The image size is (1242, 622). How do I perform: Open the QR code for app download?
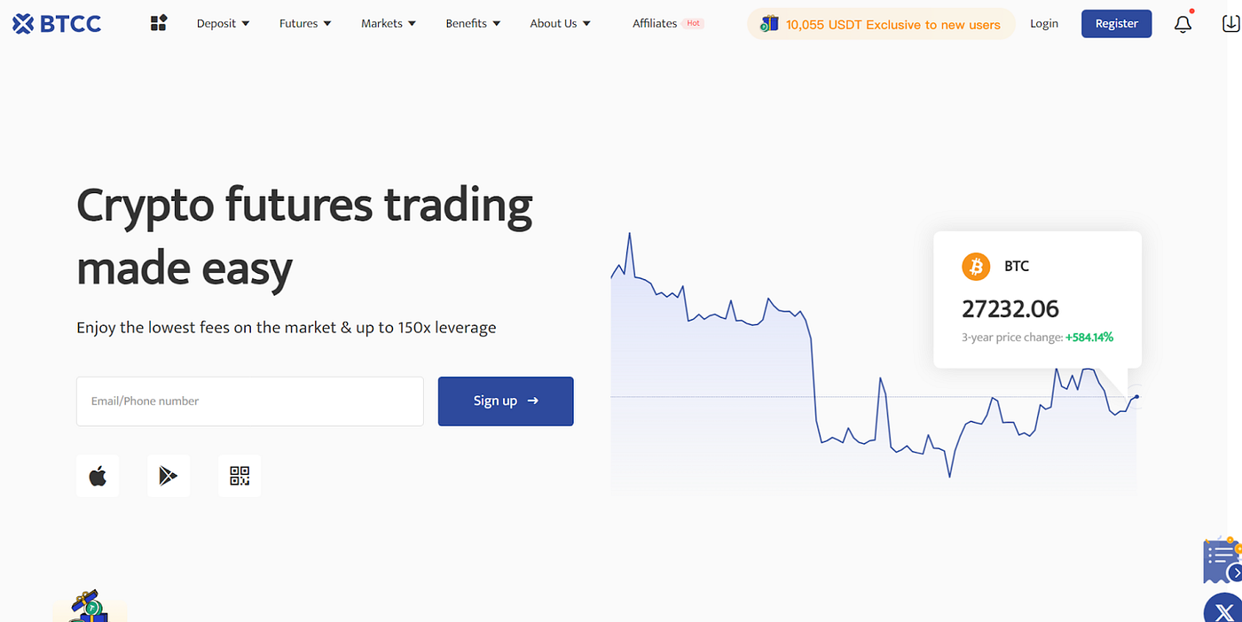pyautogui.click(x=240, y=476)
